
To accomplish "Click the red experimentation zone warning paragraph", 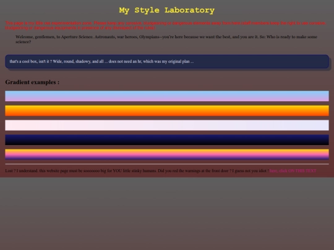I will 166,25.
